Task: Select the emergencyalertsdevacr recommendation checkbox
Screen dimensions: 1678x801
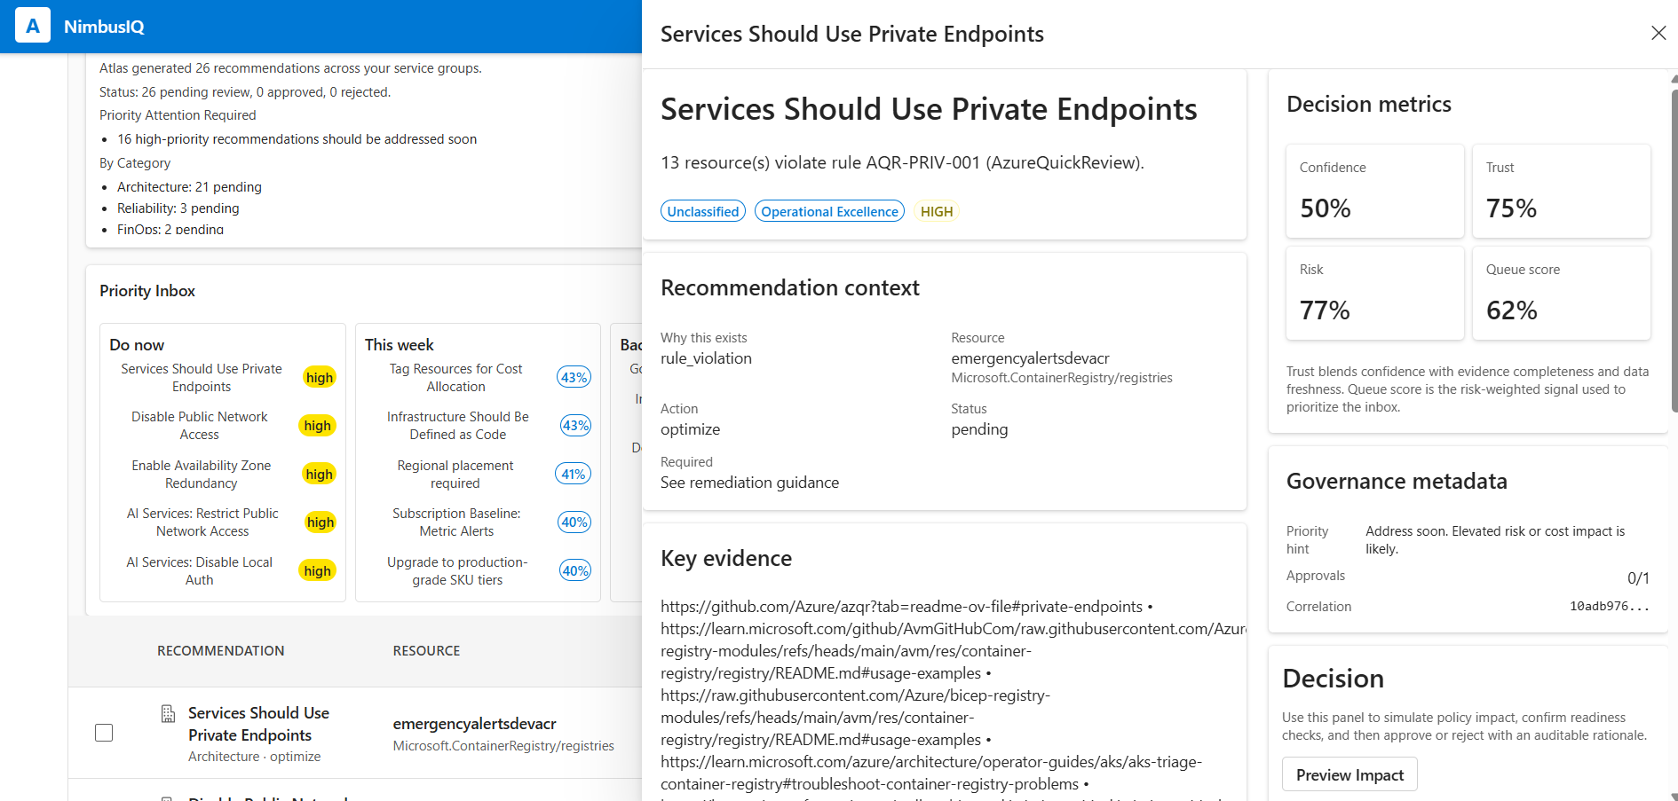Action: click(104, 733)
